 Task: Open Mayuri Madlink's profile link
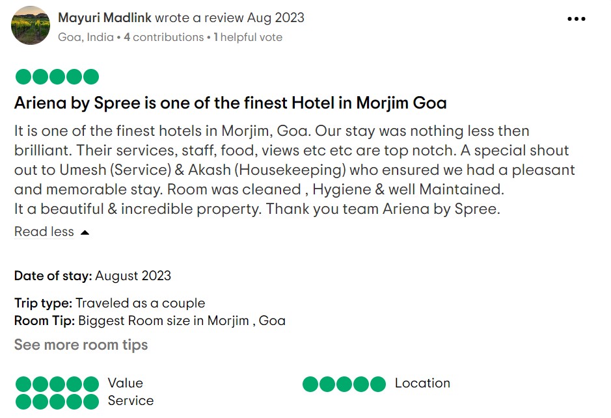click(x=104, y=18)
